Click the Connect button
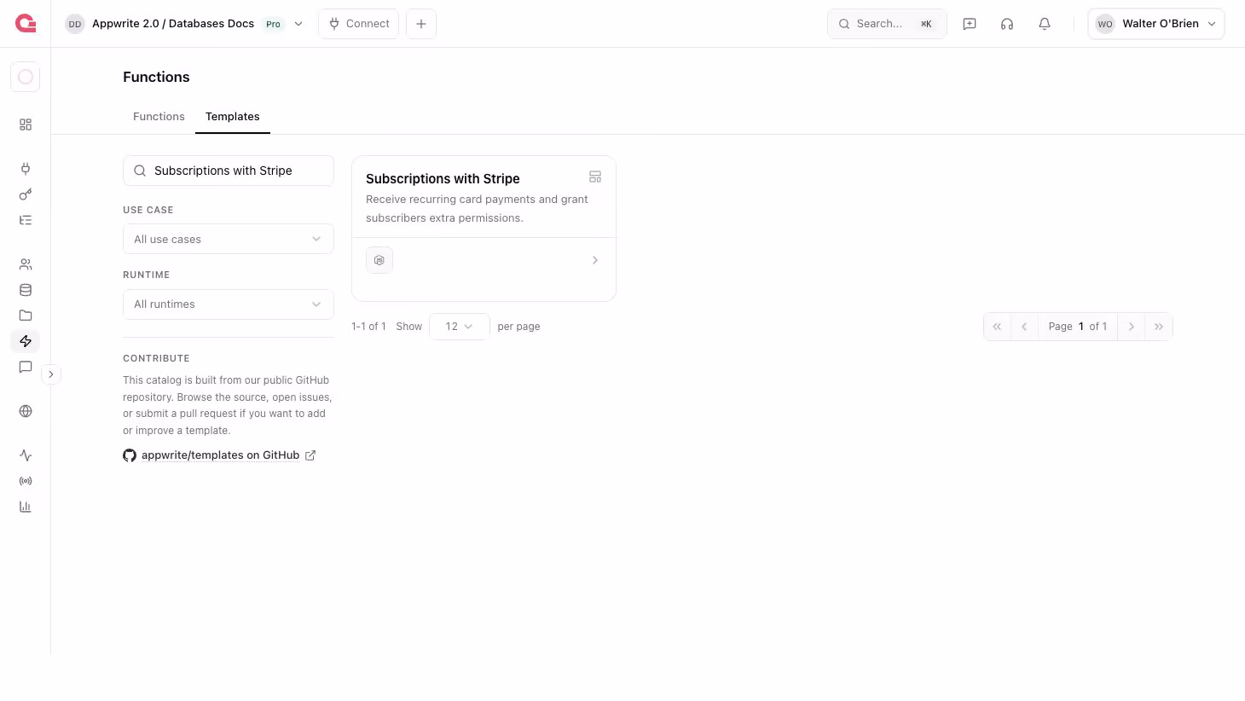The width and height of the screenshot is (1245, 701). [x=359, y=24]
